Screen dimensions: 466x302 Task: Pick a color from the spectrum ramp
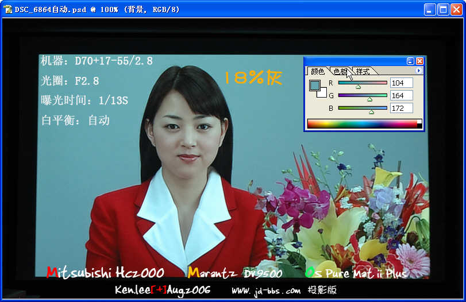362,124
